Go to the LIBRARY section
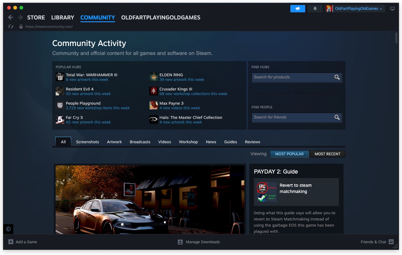This screenshot has height=255, width=402. (x=62, y=18)
